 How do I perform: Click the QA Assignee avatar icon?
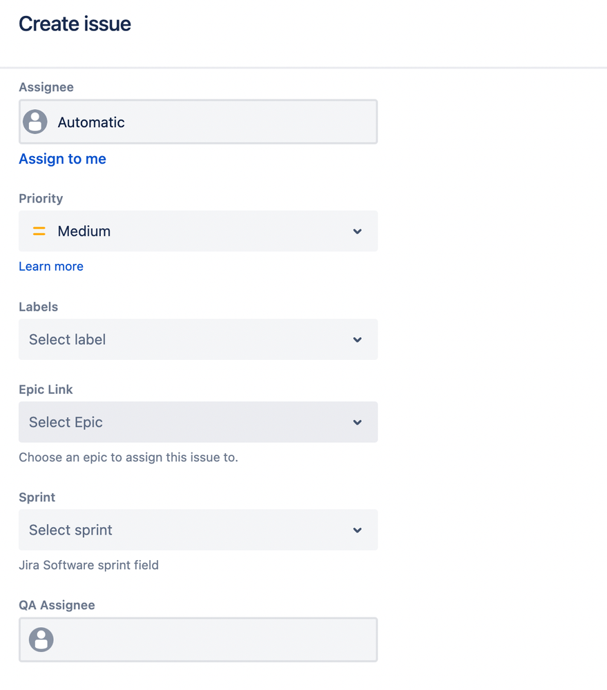pyautogui.click(x=41, y=640)
